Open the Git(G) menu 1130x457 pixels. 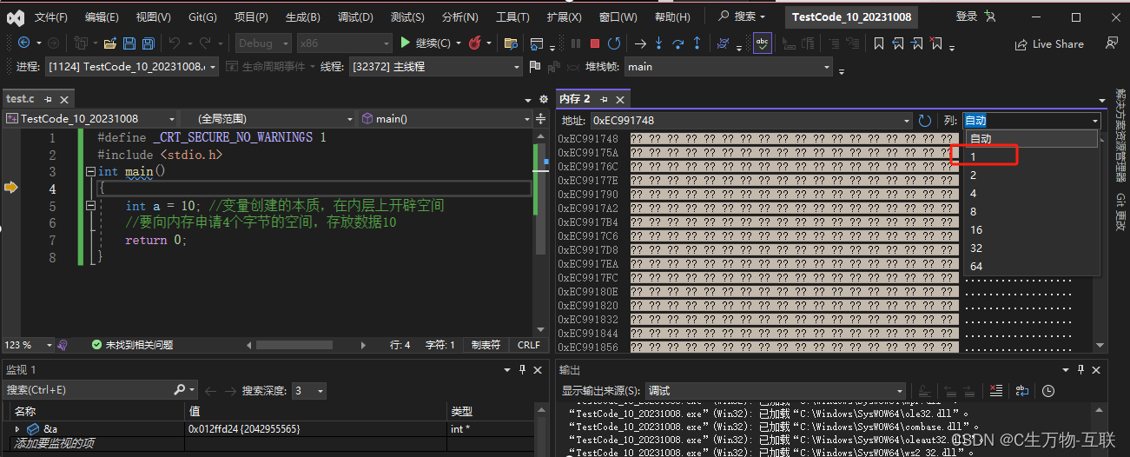click(x=202, y=17)
